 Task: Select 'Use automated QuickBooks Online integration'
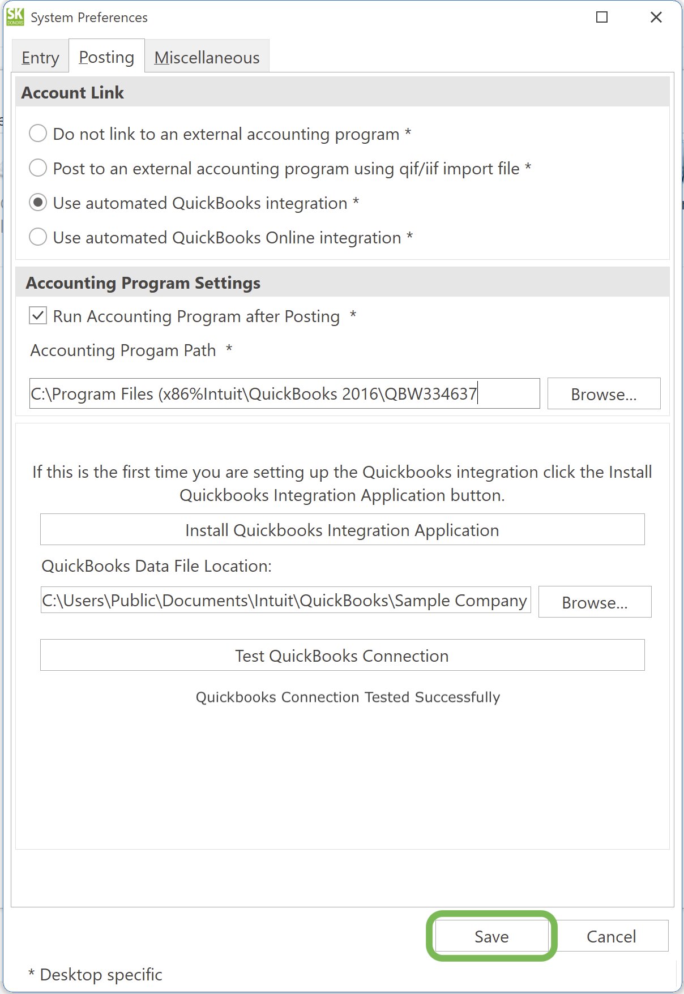(37, 237)
